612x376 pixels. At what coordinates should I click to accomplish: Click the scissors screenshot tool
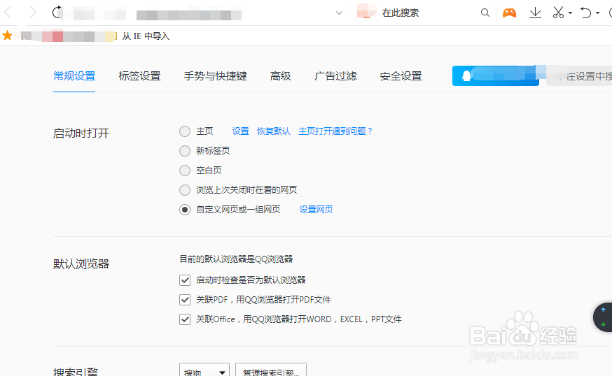(x=558, y=13)
